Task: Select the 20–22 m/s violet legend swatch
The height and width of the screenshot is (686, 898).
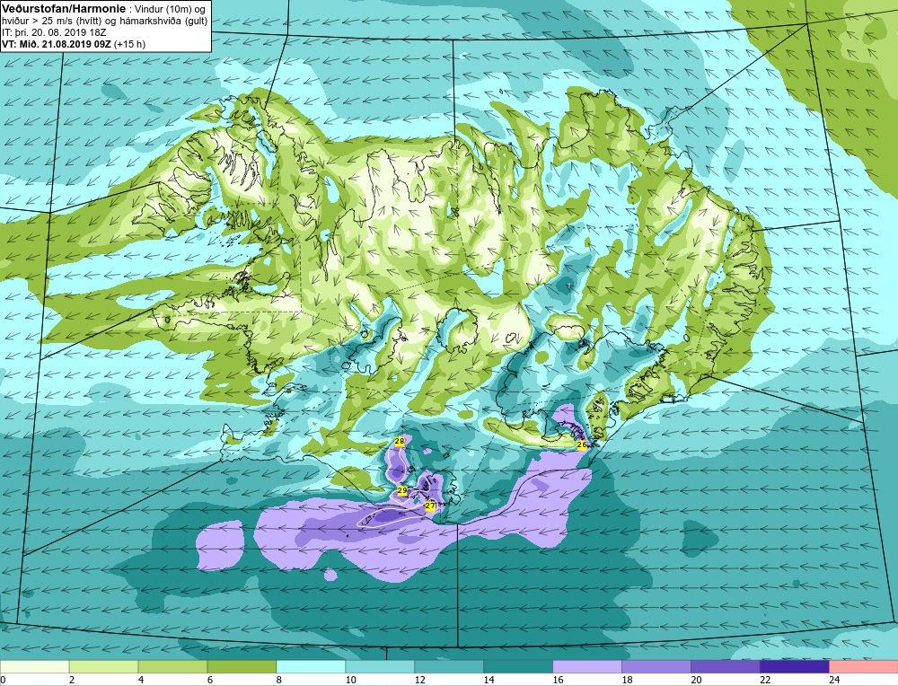Action: (x=725, y=667)
